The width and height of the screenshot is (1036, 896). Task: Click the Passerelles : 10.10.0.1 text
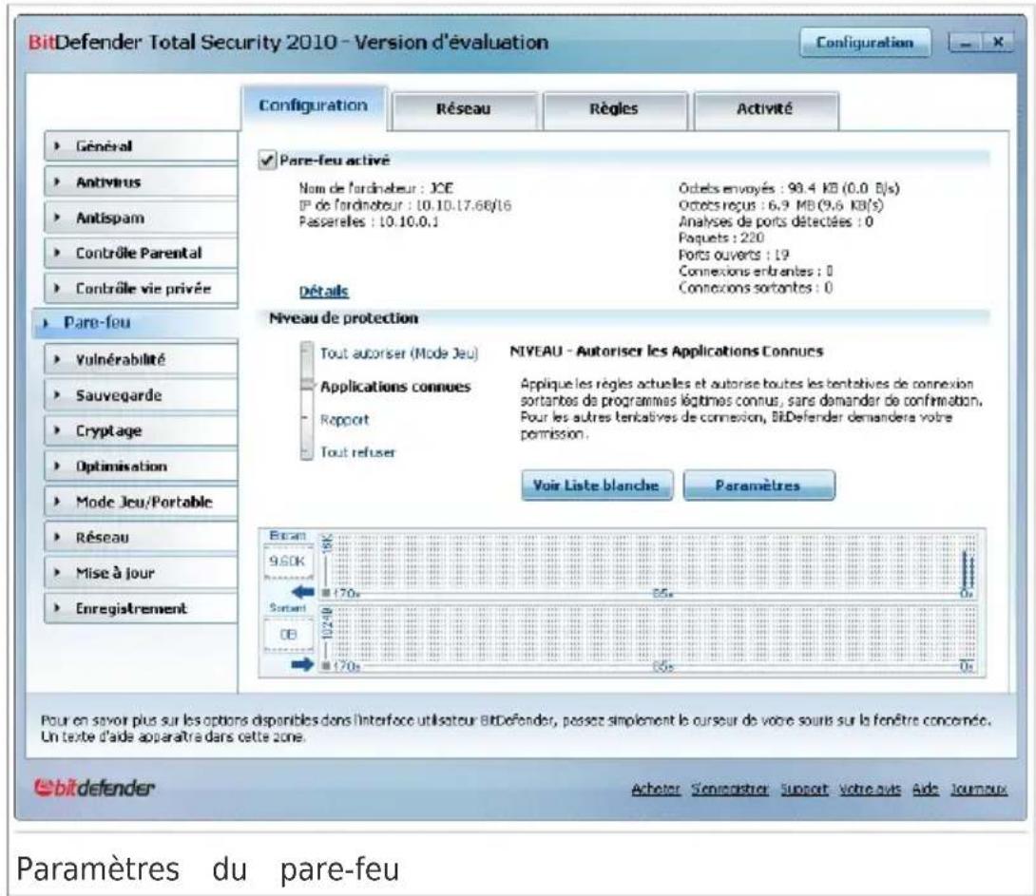(x=369, y=221)
